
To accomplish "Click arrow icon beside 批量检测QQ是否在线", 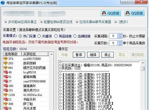I will 41,22.
